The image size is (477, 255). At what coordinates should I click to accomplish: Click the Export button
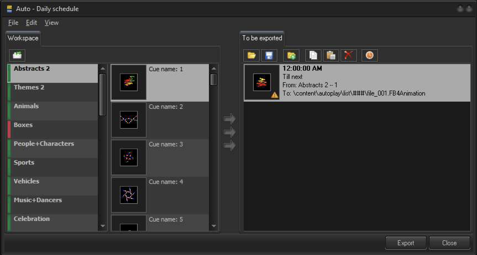tap(406, 243)
